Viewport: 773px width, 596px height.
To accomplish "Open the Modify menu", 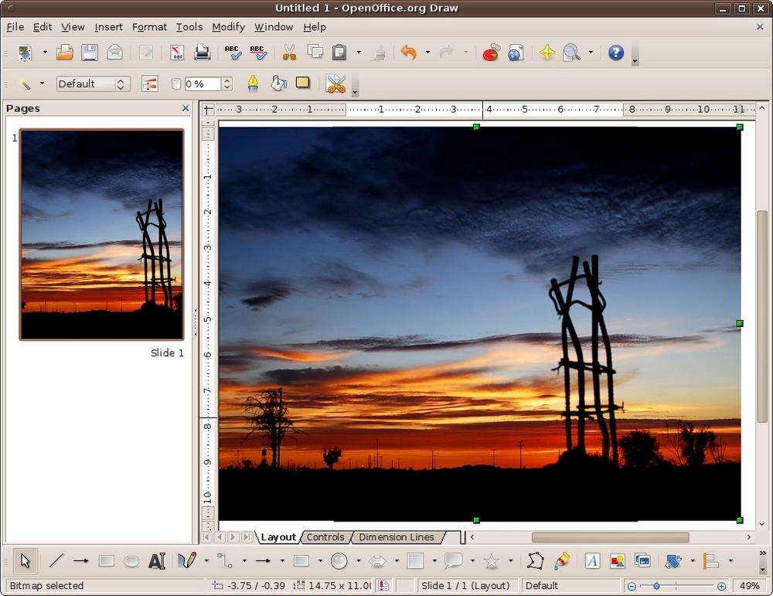I will 228,27.
